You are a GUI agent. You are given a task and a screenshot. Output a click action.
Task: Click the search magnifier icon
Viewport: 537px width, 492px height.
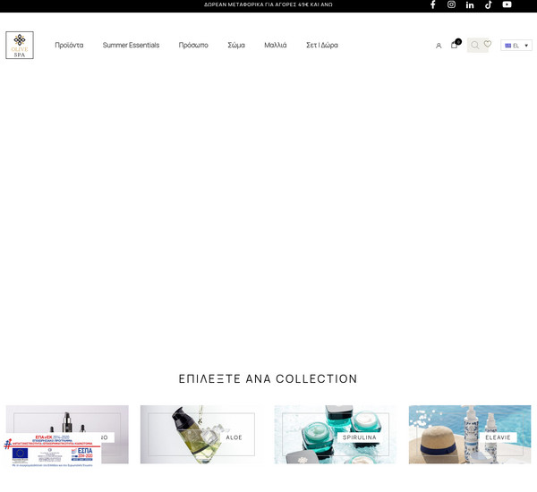474,45
